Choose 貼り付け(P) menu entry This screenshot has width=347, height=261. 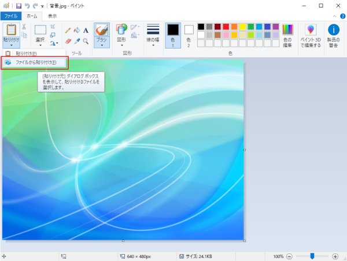point(34,53)
